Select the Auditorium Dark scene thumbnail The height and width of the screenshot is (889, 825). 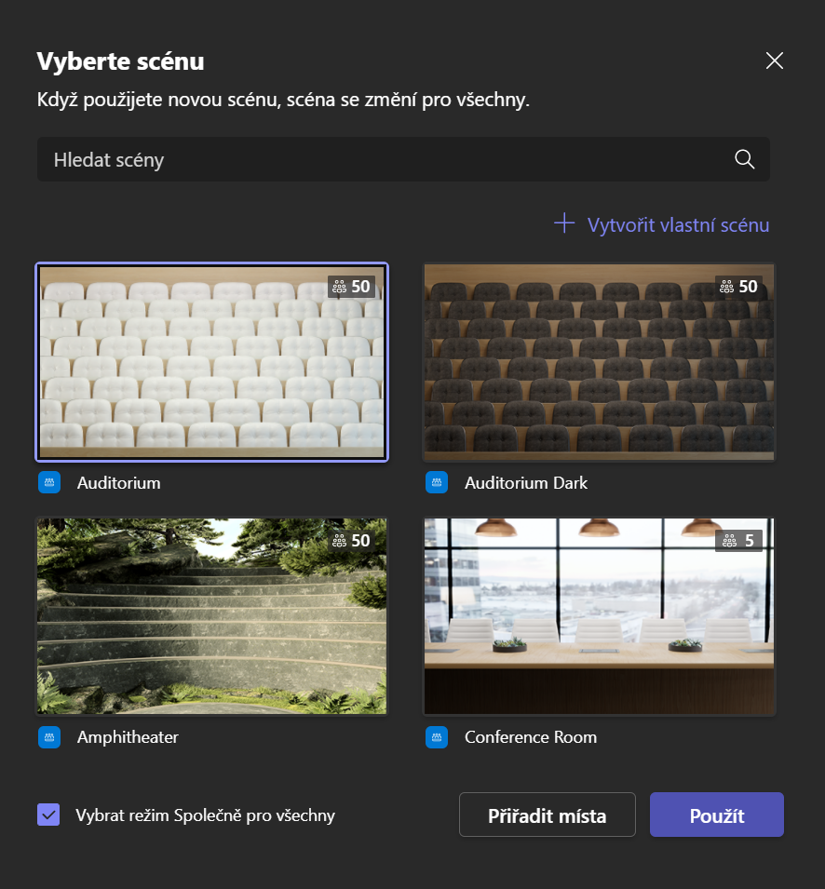click(600, 362)
